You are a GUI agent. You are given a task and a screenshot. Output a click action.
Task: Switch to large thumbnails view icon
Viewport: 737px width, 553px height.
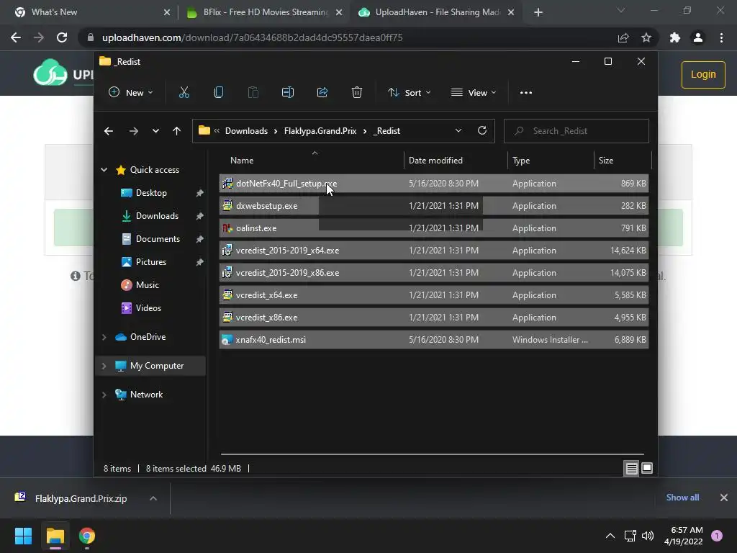[x=647, y=468]
